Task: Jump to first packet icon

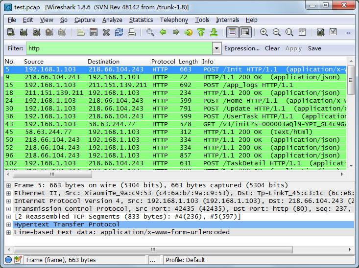Action: (x=201, y=32)
